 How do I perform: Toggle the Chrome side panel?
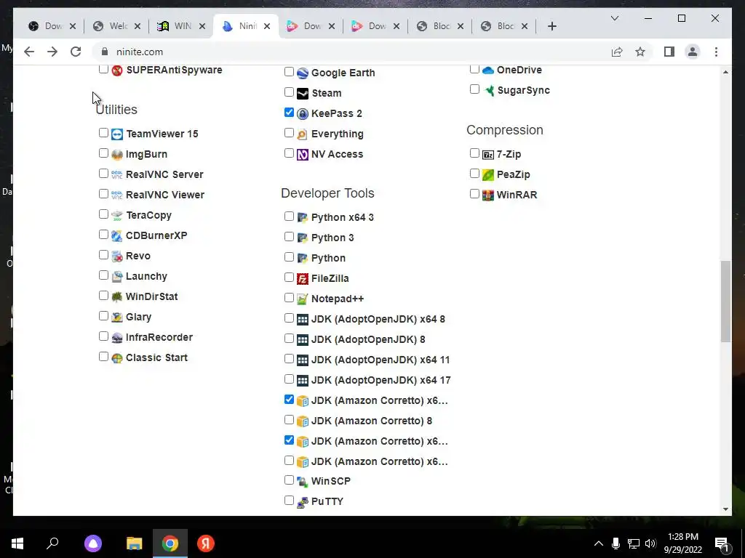click(x=669, y=52)
